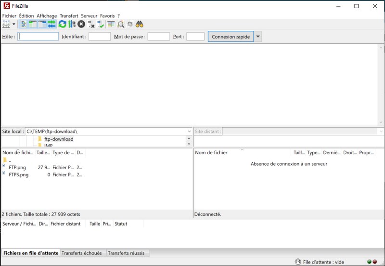Screen dimensions: 385x266
Task: Open the Transfert menu
Action: click(68, 16)
